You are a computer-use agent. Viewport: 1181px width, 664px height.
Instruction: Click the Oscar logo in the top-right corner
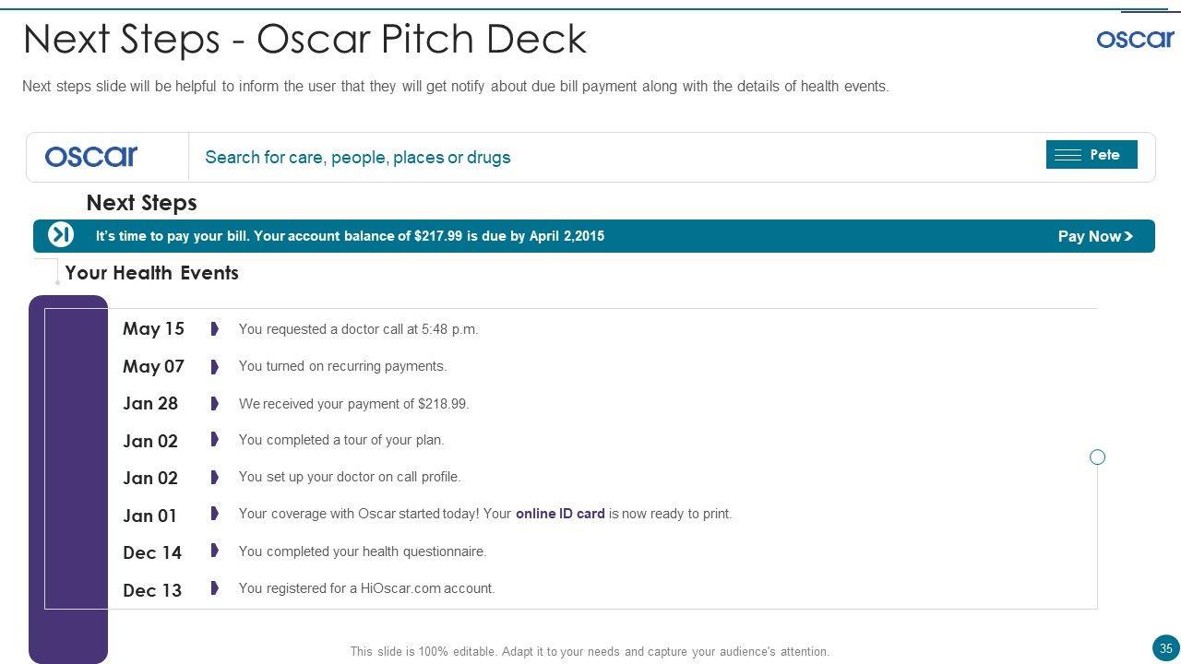(1135, 39)
